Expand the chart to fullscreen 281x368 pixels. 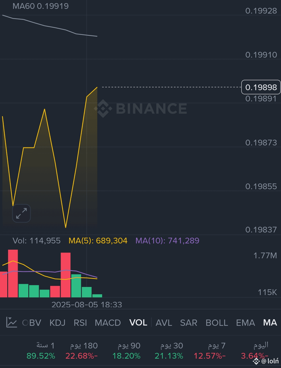[x=21, y=213]
